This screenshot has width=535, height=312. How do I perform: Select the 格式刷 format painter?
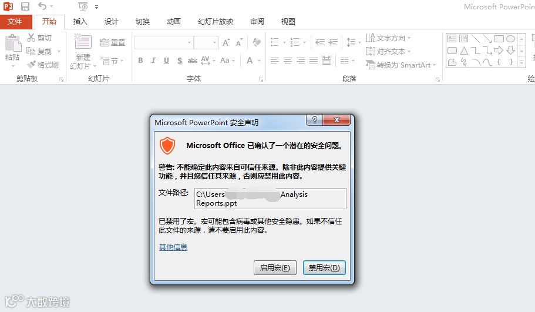click(x=43, y=65)
